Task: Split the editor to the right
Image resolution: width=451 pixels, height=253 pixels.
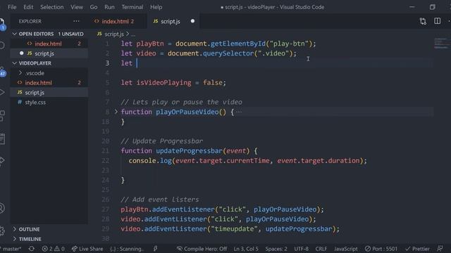Action: (437, 21)
